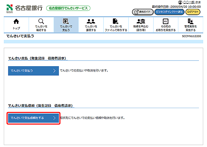
Task: Click でんさい支払依頼(発生記録 債権者請求) heading
Action: [42, 105]
